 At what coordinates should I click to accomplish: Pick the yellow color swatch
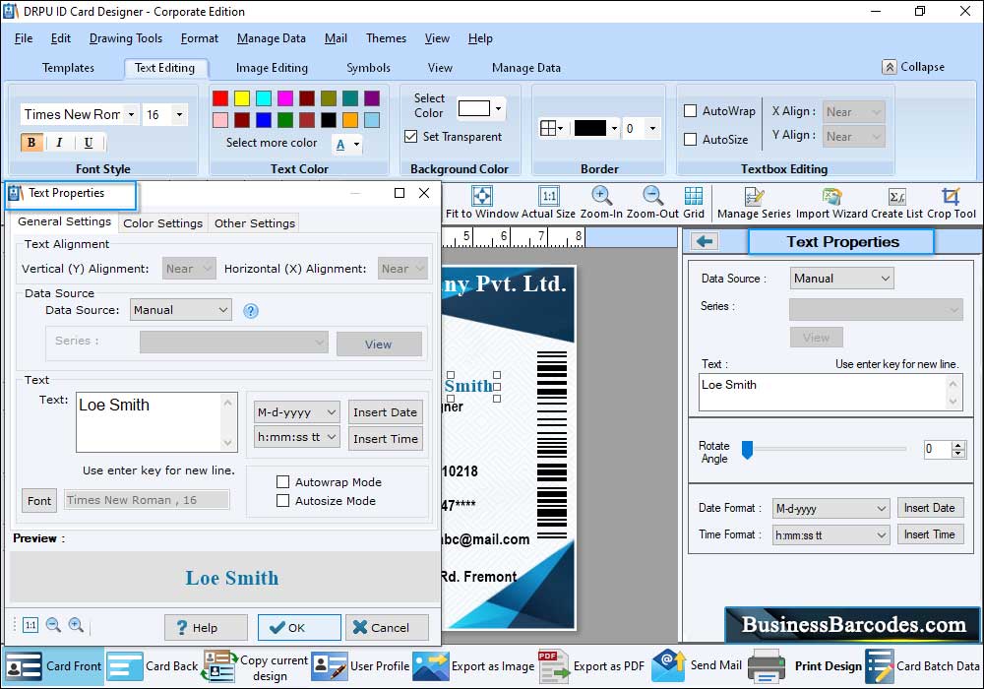pos(242,97)
